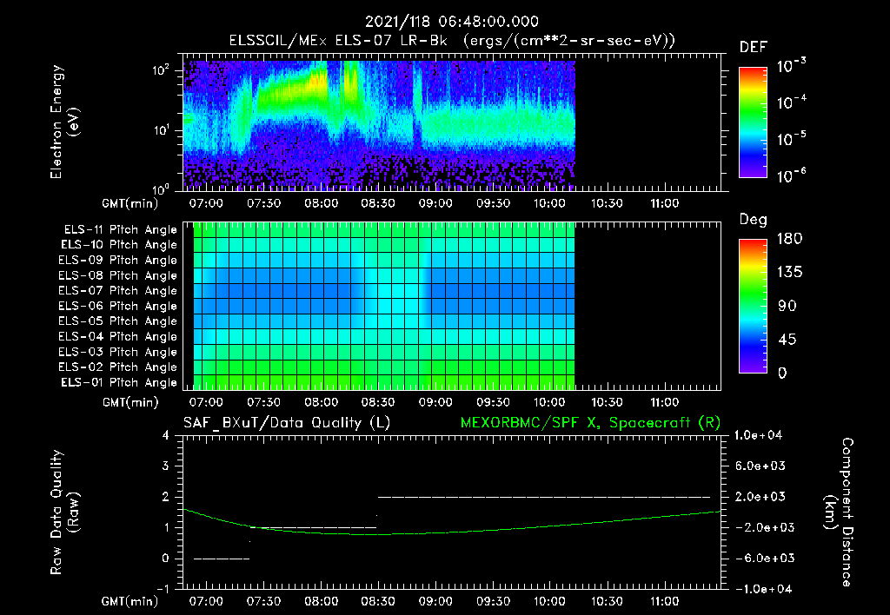Screen dimensions: 890x615
Task: Select the ELS-04 Pitch Angle row label
Action: pos(117,336)
